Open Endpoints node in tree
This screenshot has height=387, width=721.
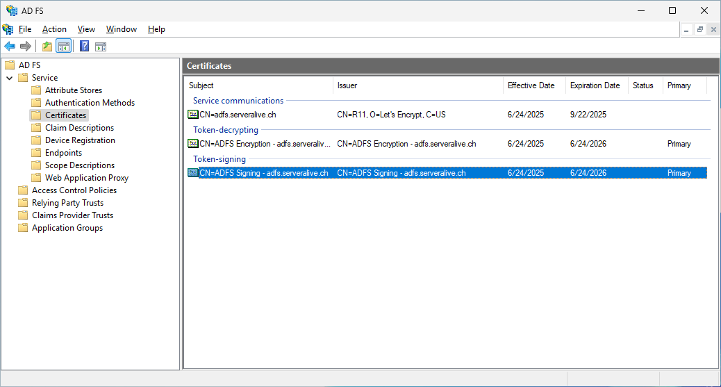coord(63,152)
